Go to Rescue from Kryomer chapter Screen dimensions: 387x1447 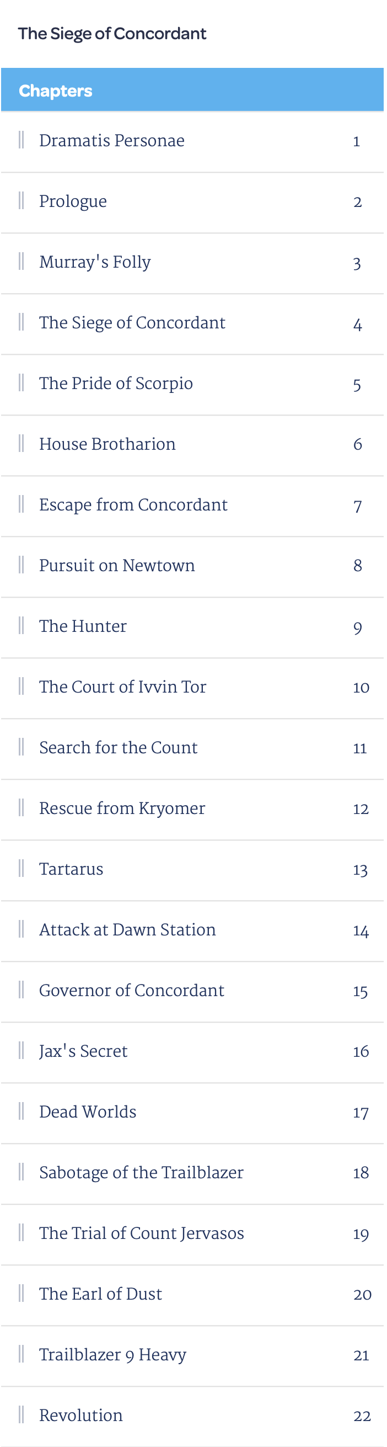tap(192, 810)
